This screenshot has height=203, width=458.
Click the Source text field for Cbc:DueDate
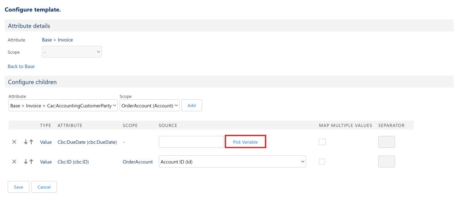(x=191, y=142)
